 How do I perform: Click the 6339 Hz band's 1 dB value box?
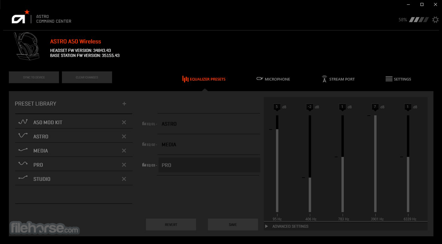coord(408,107)
